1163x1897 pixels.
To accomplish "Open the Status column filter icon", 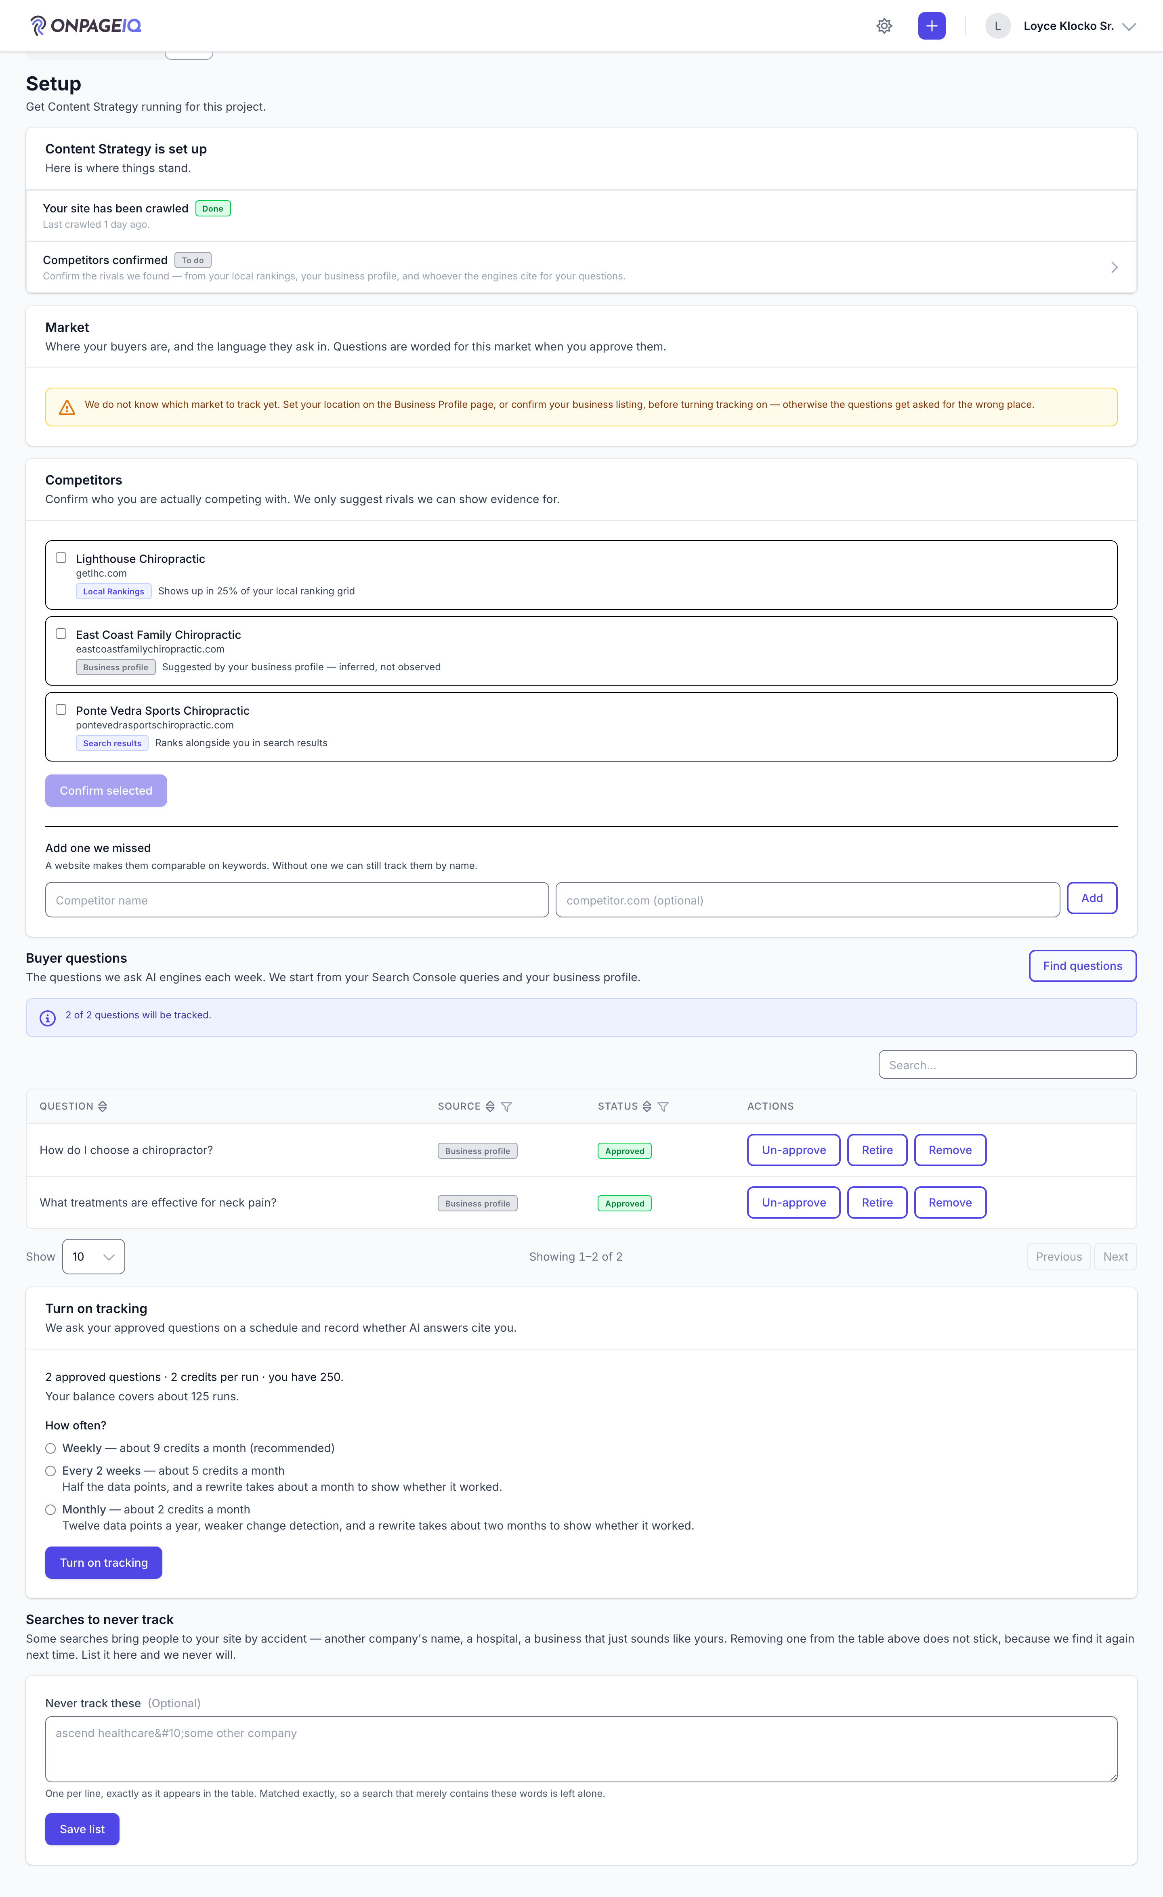I will [x=663, y=1106].
